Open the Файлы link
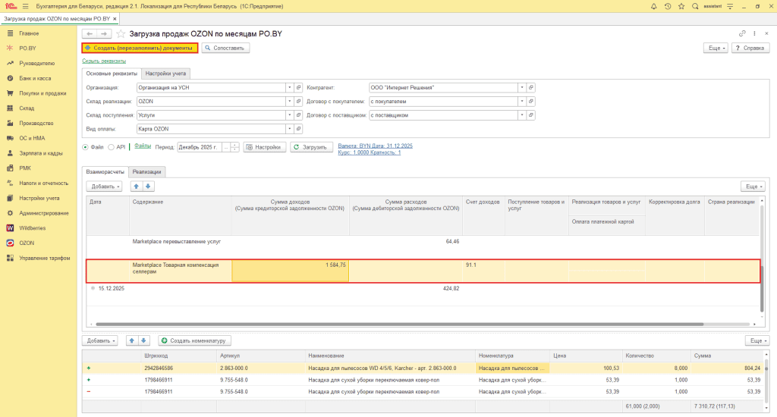 143,146
